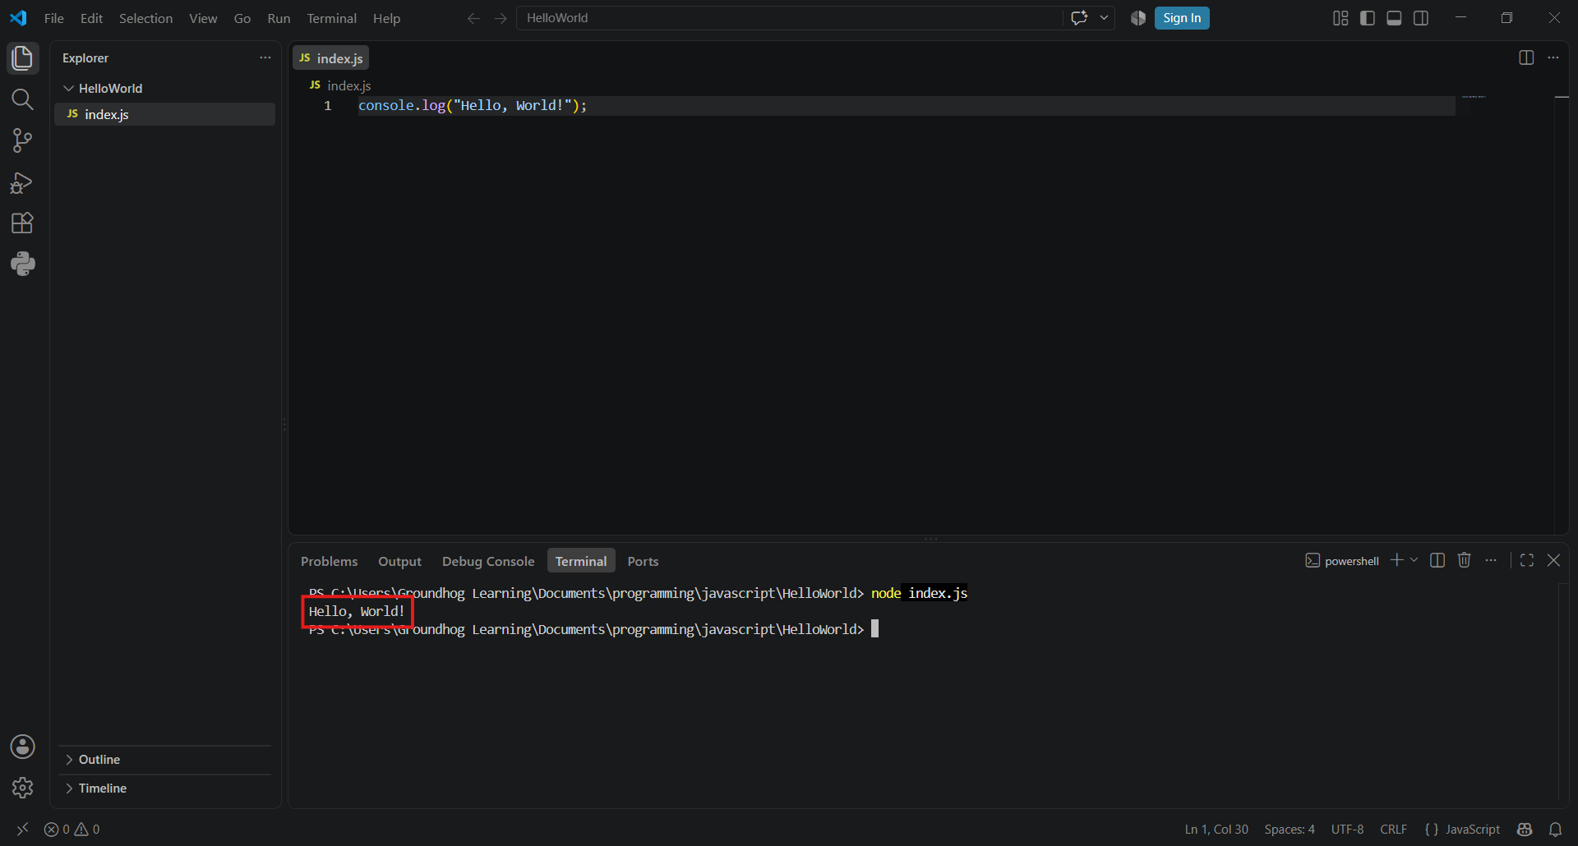Image resolution: width=1578 pixels, height=846 pixels.
Task: Open the Terminal menu
Action: click(331, 18)
